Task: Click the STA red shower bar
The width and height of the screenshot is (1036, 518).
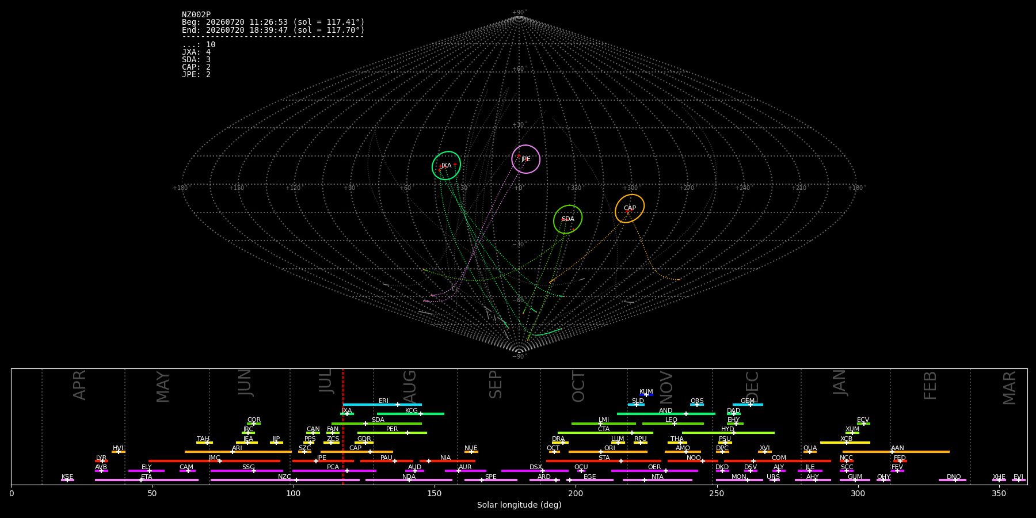Action: 604,461
